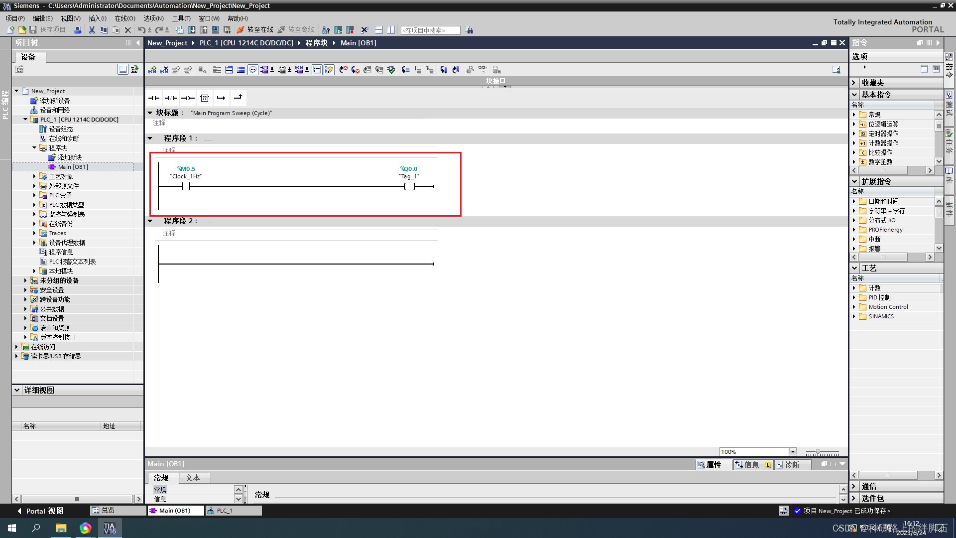This screenshot has width=956, height=538.
Task: Collapse the 程序段 1 network
Action: (150, 138)
